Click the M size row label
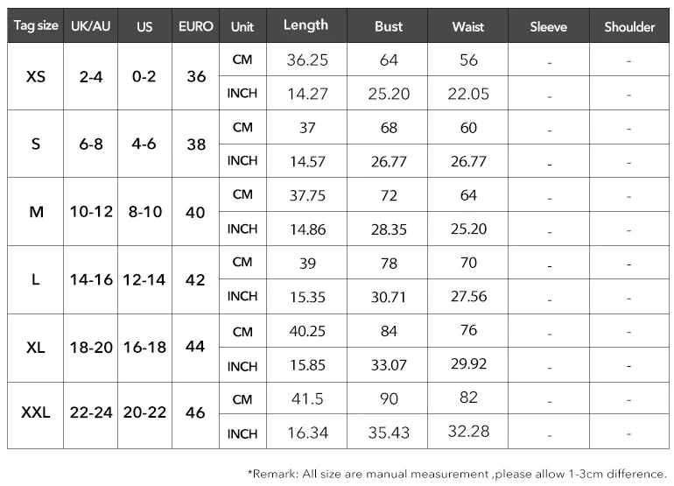This screenshot has width=674, height=486. [36, 212]
